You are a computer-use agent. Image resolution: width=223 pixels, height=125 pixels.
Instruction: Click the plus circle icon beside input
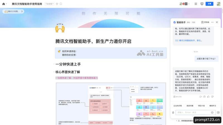click(218, 112)
